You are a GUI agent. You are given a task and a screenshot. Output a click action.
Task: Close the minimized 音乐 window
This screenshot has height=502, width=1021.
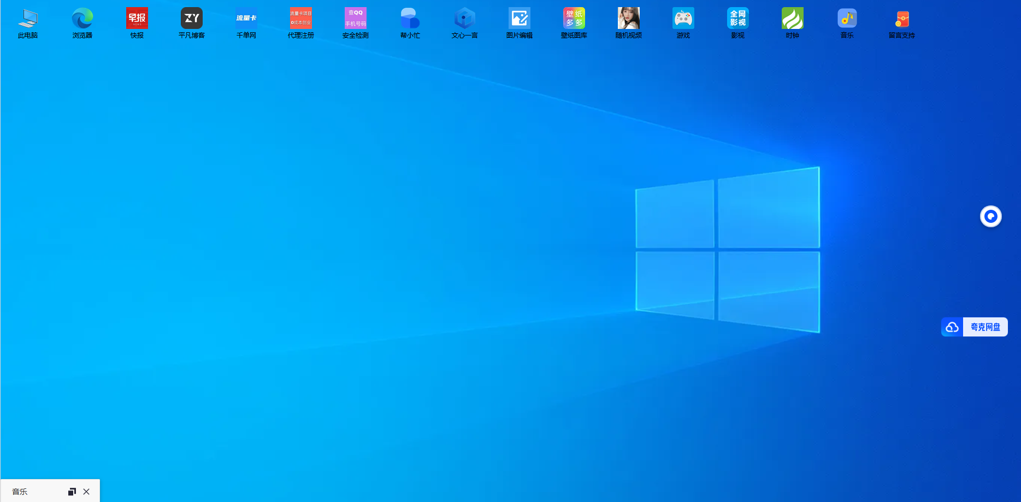86,492
